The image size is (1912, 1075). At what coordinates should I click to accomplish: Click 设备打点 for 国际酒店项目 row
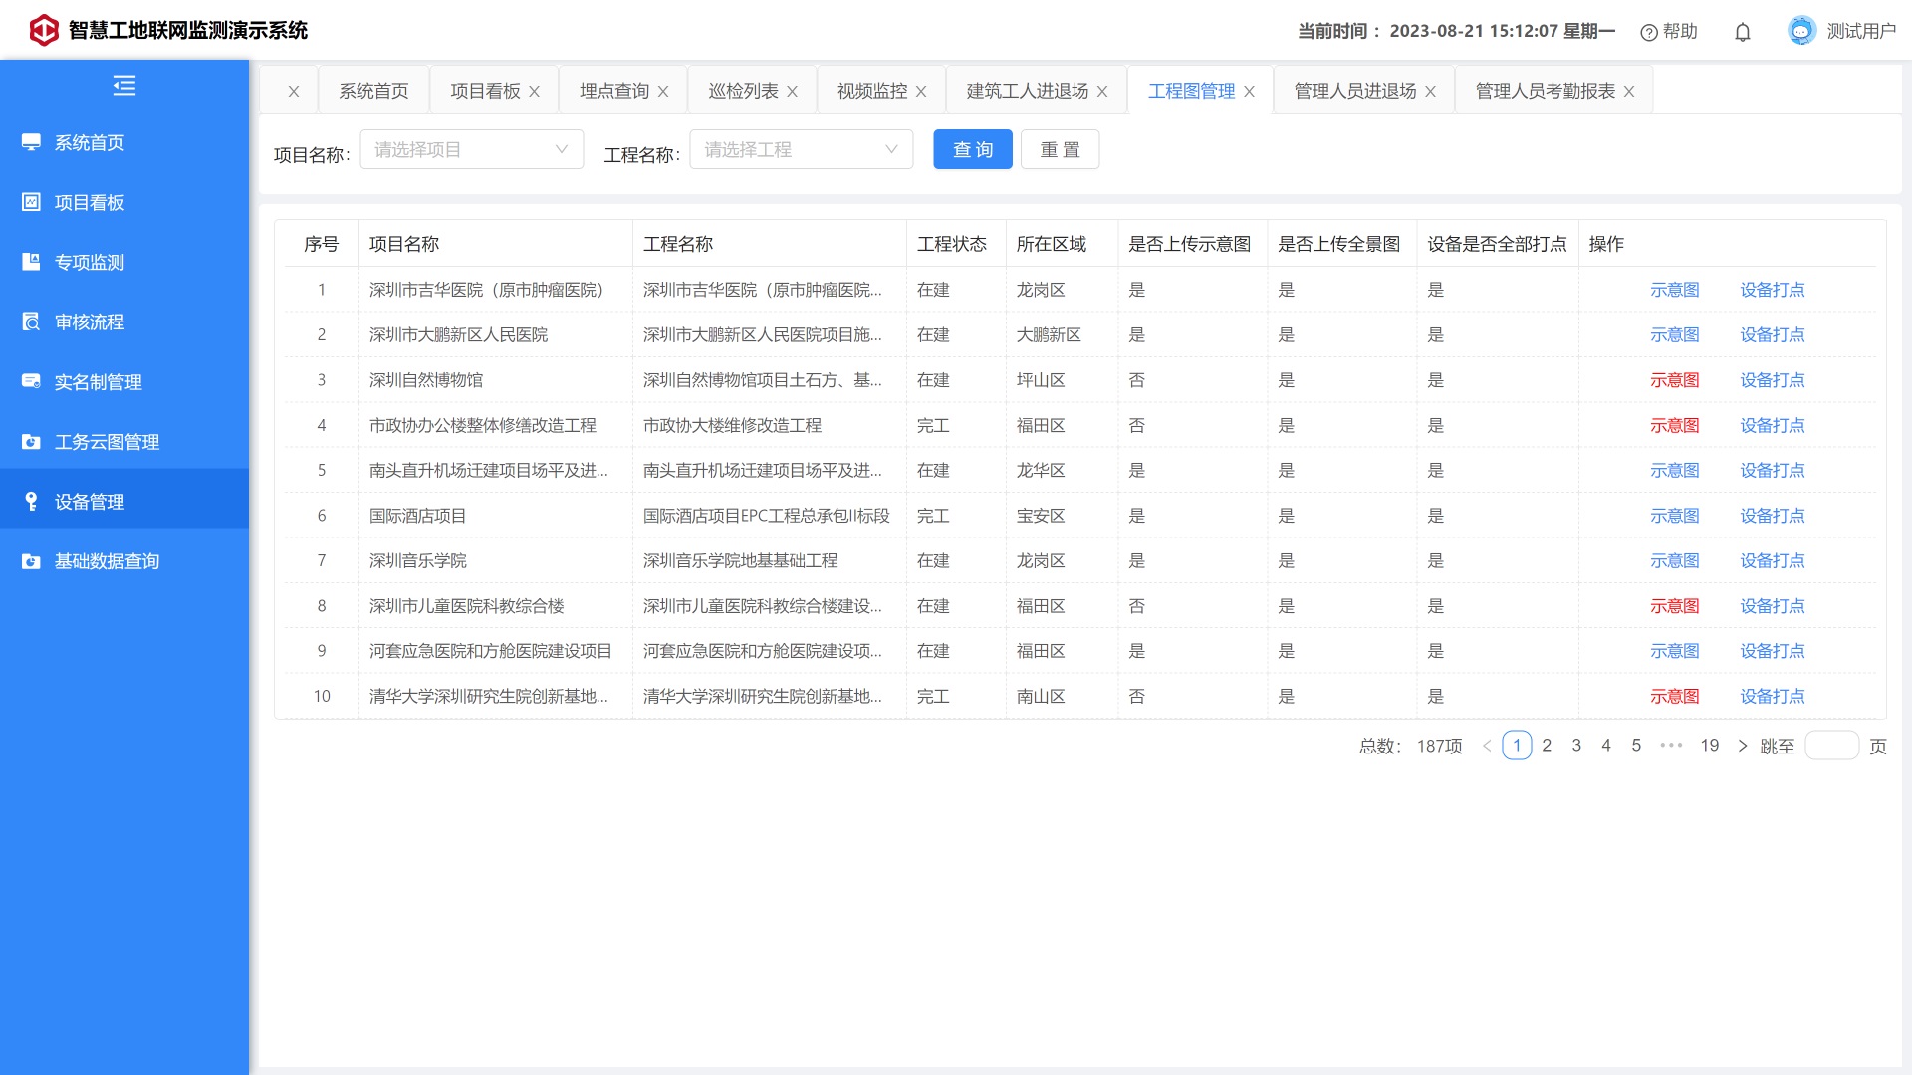click(x=1773, y=516)
